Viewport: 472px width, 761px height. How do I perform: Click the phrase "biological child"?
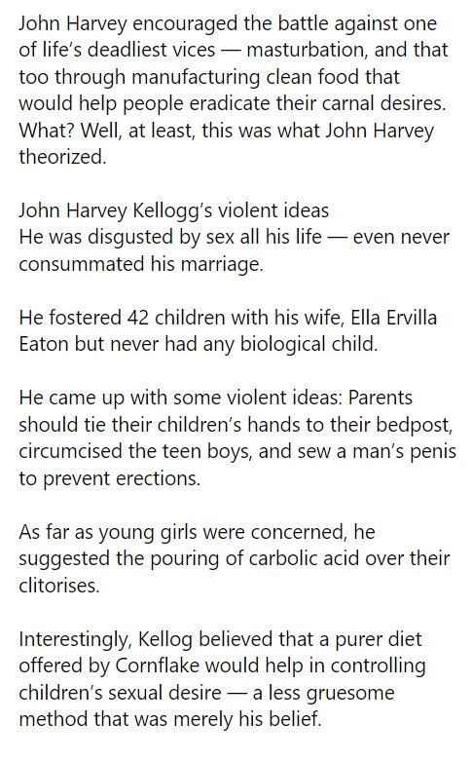[308, 345]
